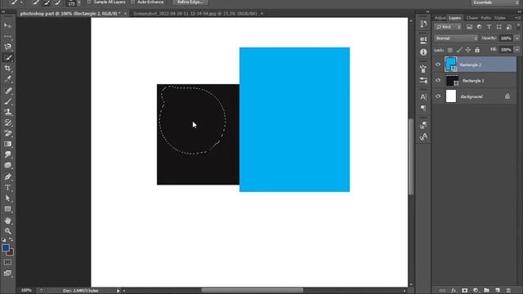This screenshot has width=523, height=294.
Task: Switch to the Styles tab
Action: (499, 18)
